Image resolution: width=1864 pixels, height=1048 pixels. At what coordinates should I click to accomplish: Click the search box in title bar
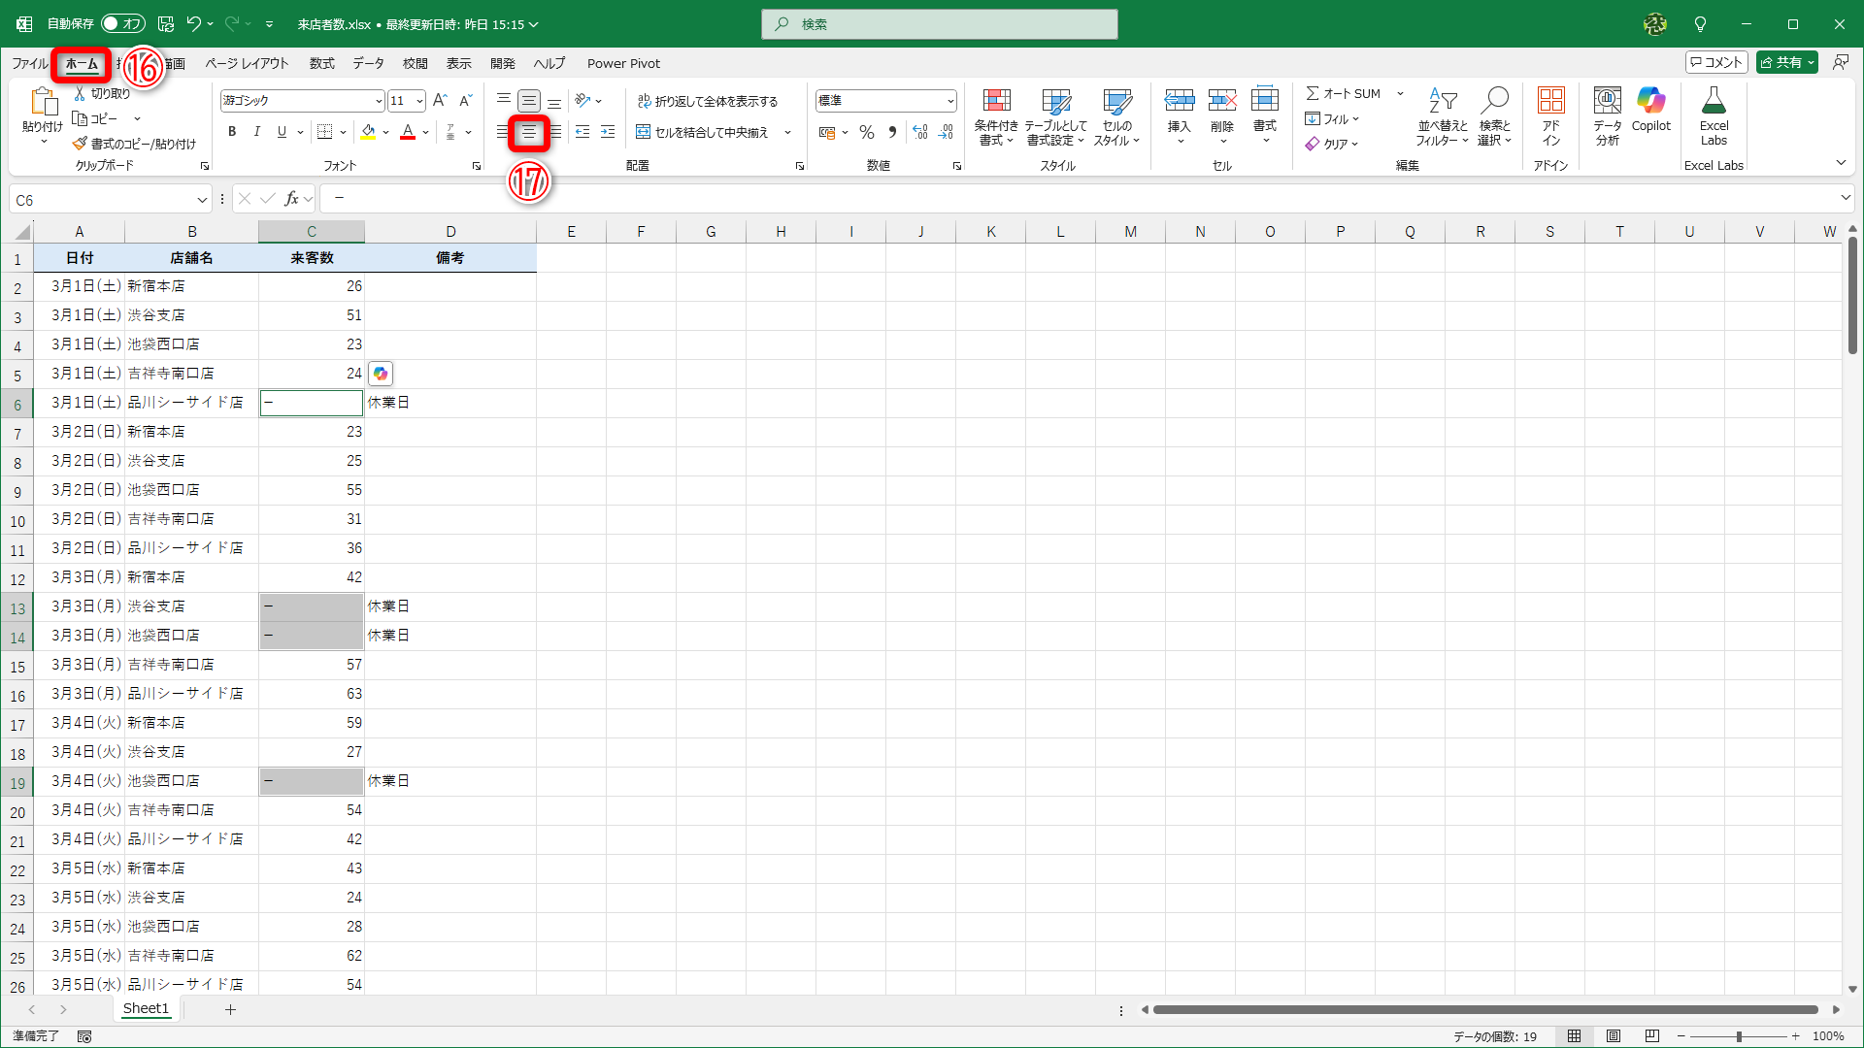(x=940, y=24)
